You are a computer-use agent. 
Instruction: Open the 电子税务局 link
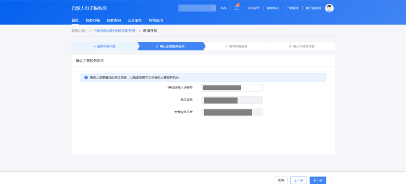pyautogui.click(x=314, y=8)
